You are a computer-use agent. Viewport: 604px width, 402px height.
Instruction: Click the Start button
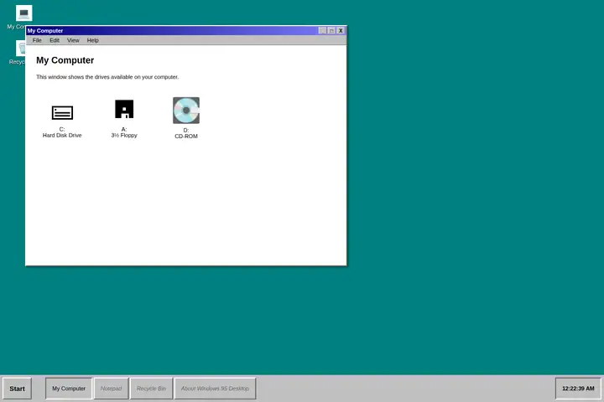tap(18, 389)
